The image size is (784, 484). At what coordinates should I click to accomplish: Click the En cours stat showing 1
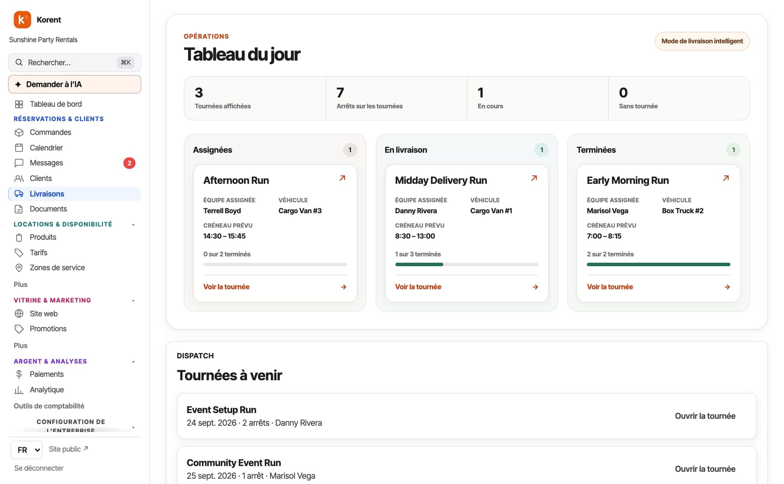tap(538, 99)
